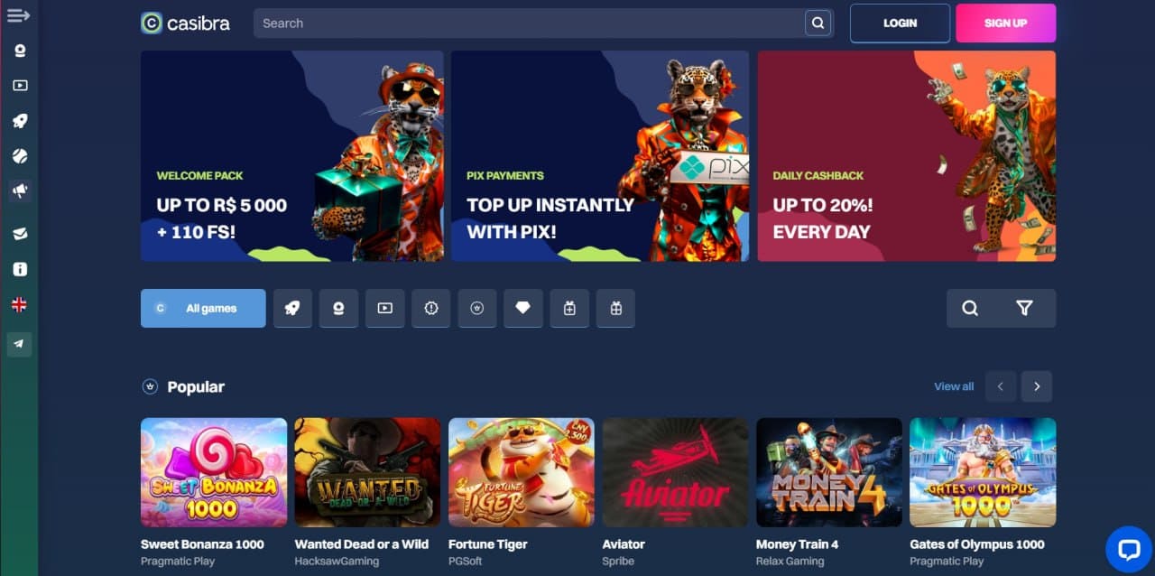1155x576 pixels.
Task: Open sidebar graduation cap icon
Action: [19, 234]
